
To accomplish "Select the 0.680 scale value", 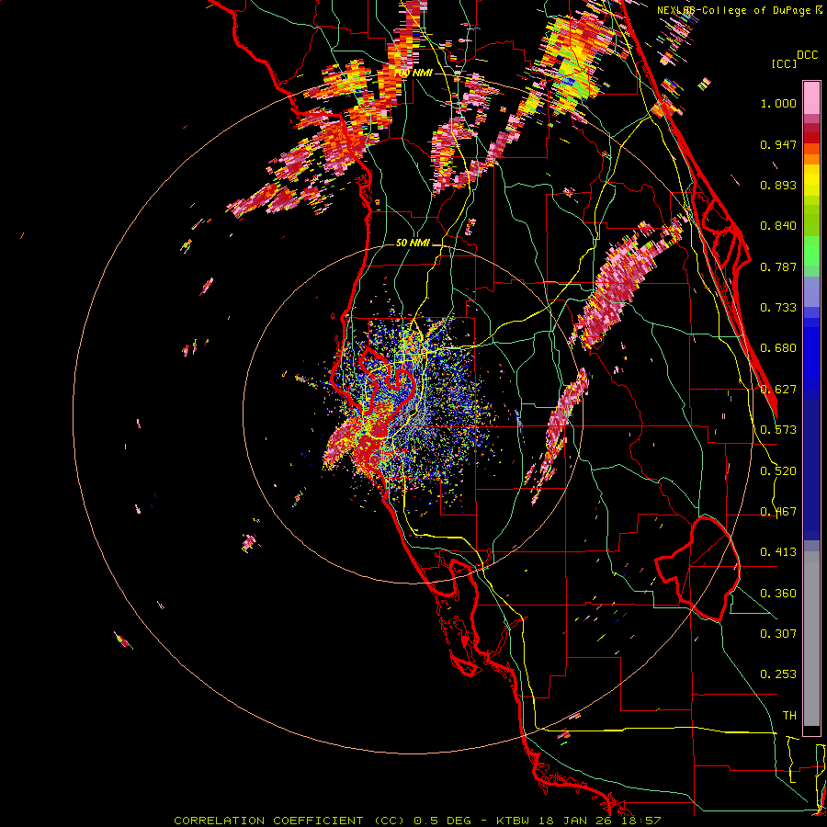I will [778, 348].
